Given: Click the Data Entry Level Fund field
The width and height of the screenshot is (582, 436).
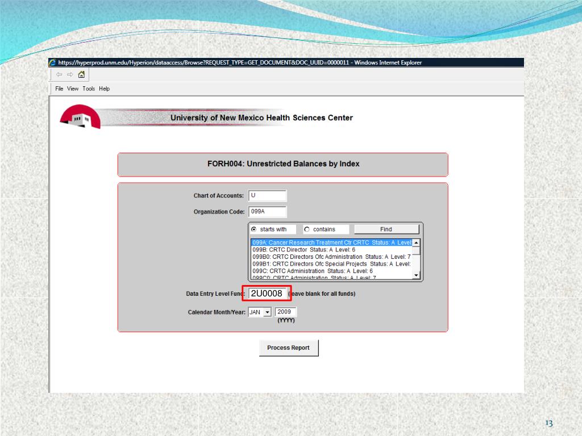Looking at the screenshot, I should coord(267,294).
